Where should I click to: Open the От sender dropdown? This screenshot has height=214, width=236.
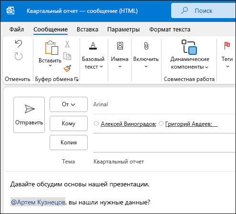[x=69, y=104]
